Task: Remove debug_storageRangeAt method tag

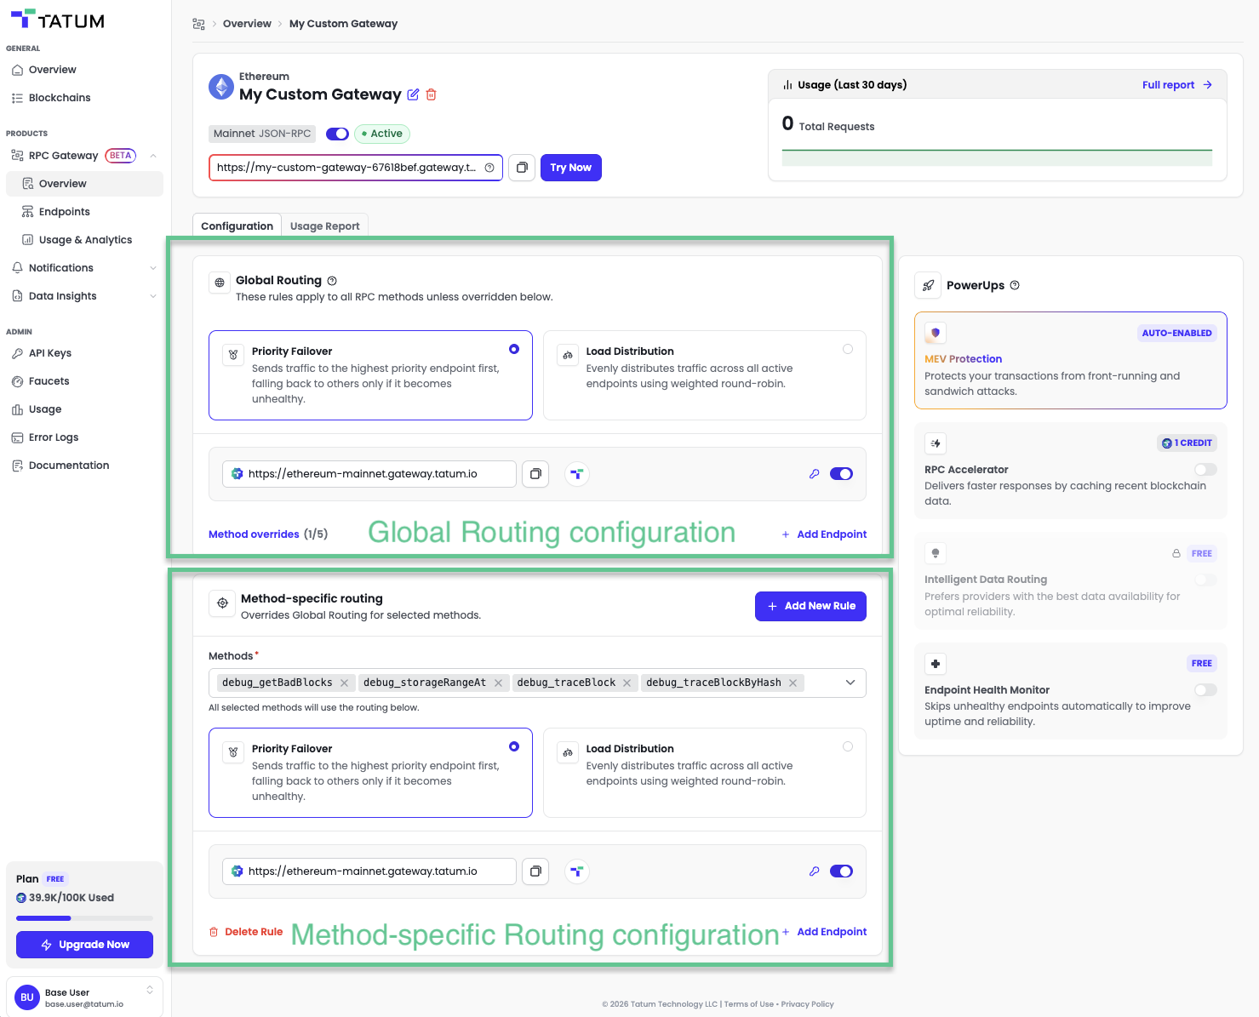Action: coord(498,683)
